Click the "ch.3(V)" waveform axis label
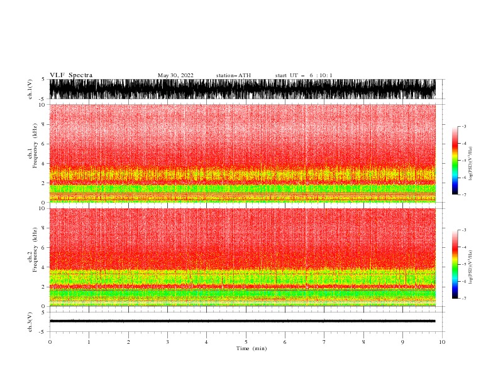Screen dimensions: 498x384 tap(30, 322)
